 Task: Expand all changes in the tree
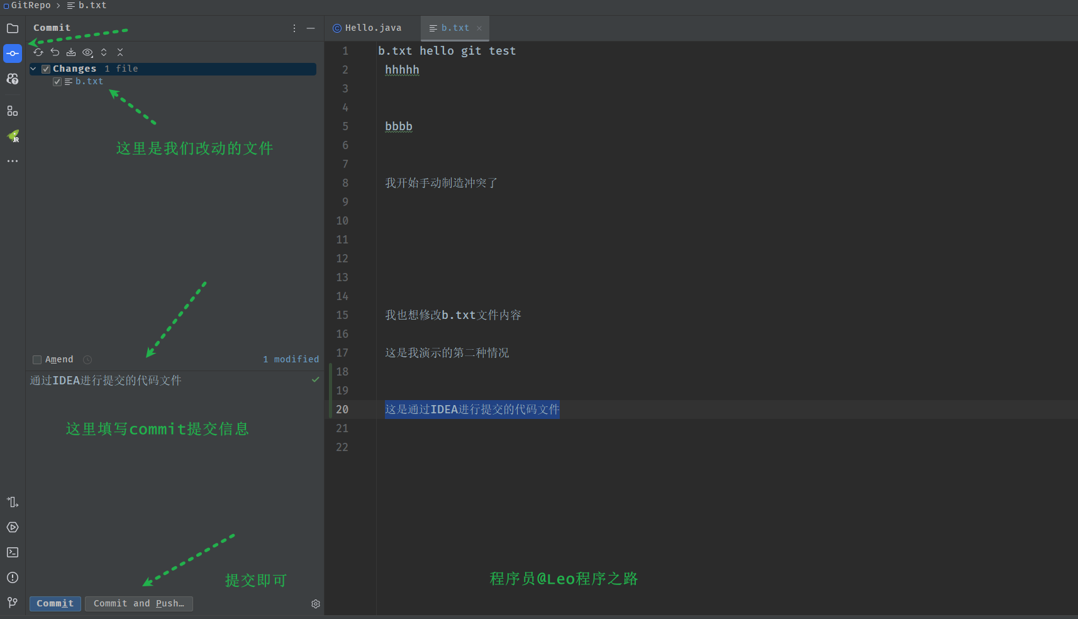coord(104,52)
